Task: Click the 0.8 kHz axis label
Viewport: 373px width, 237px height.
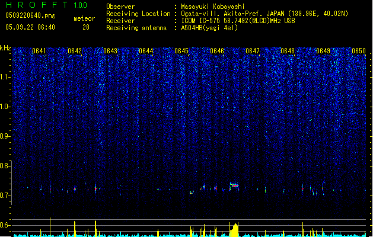Action: coord(5,166)
